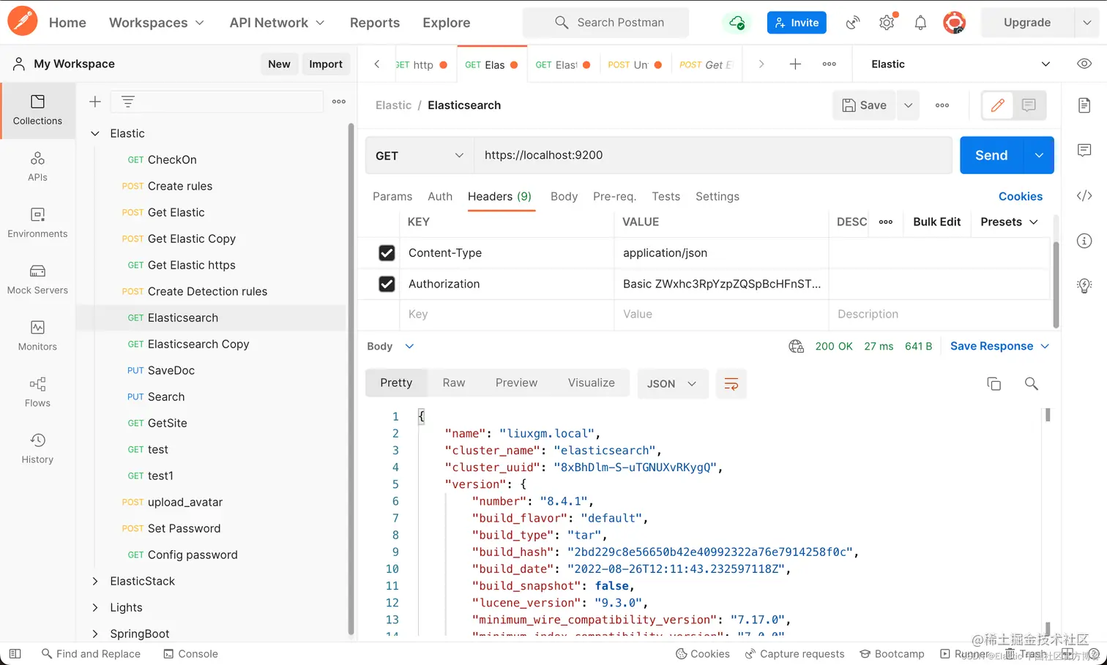Click the Import button
This screenshot has width=1107, height=665.
point(326,64)
